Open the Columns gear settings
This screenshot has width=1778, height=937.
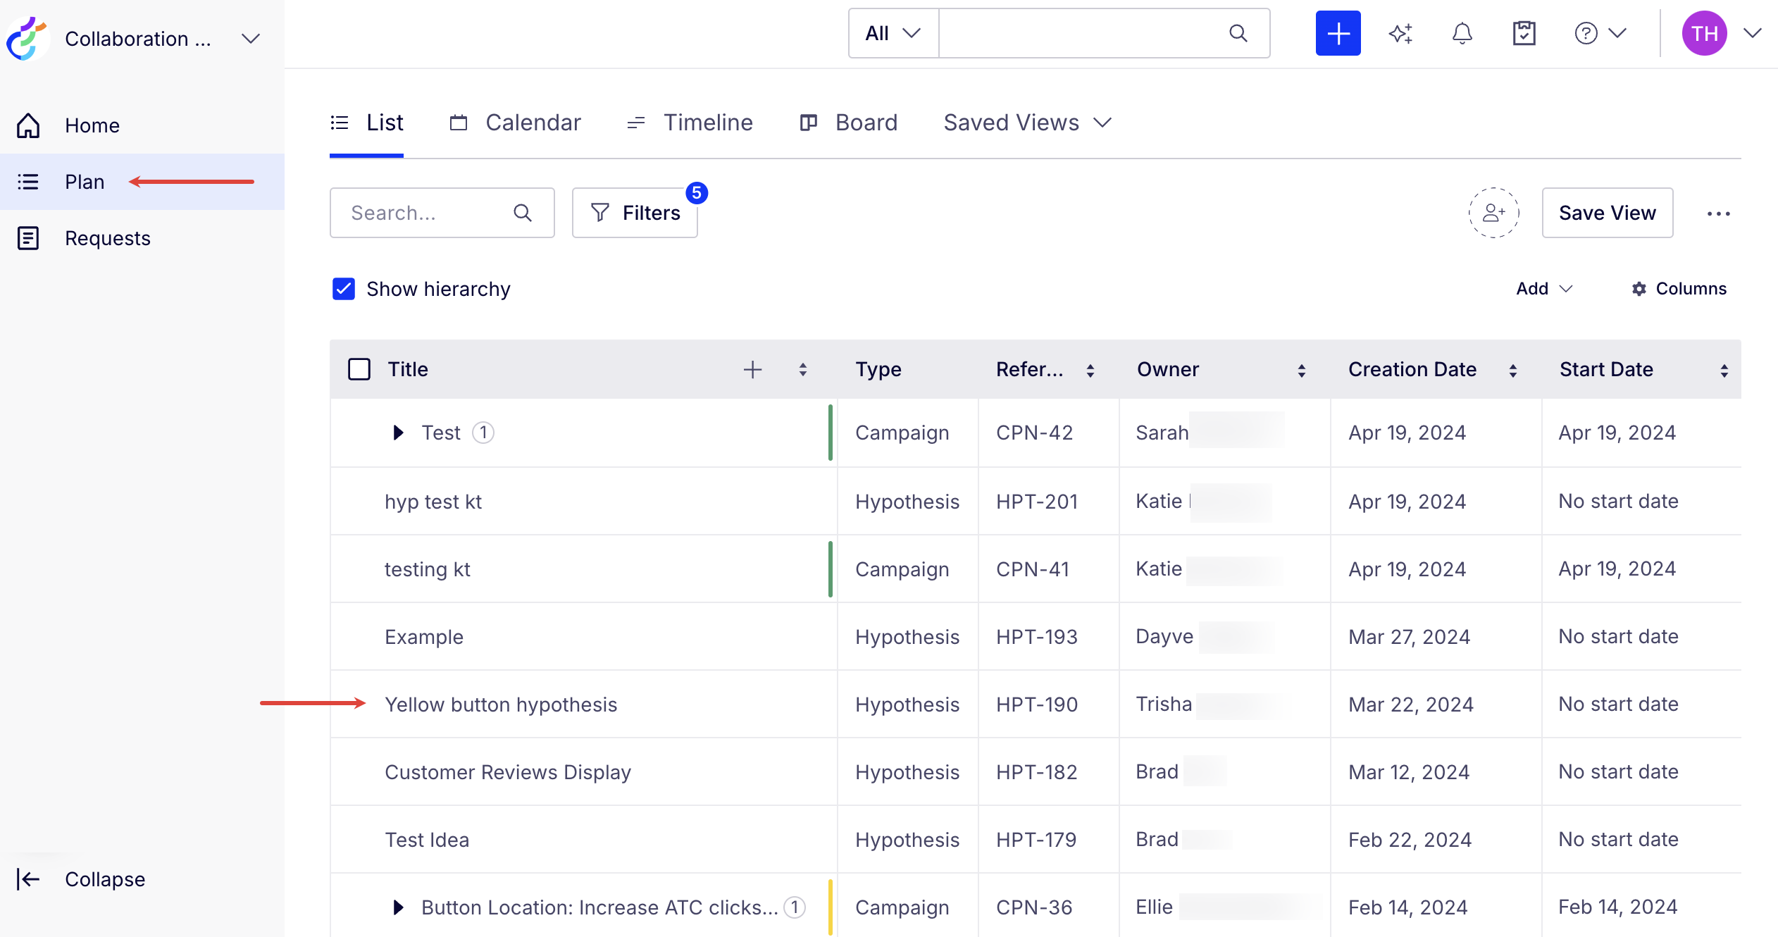pyautogui.click(x=1679, y=289)
